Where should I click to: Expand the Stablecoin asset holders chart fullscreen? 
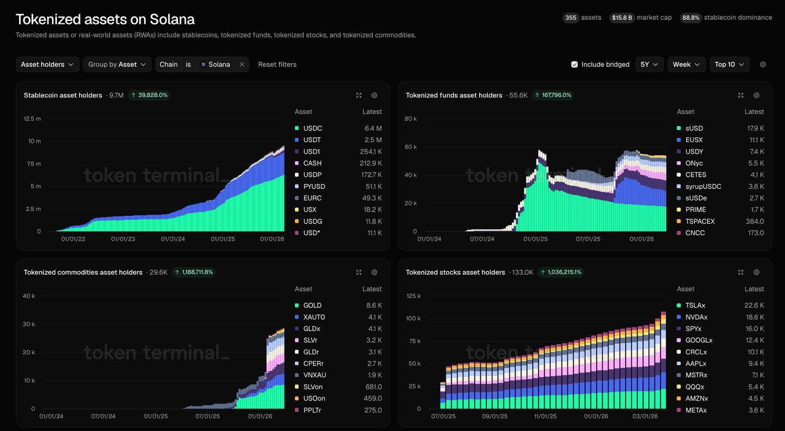click(x=359, y=96)
